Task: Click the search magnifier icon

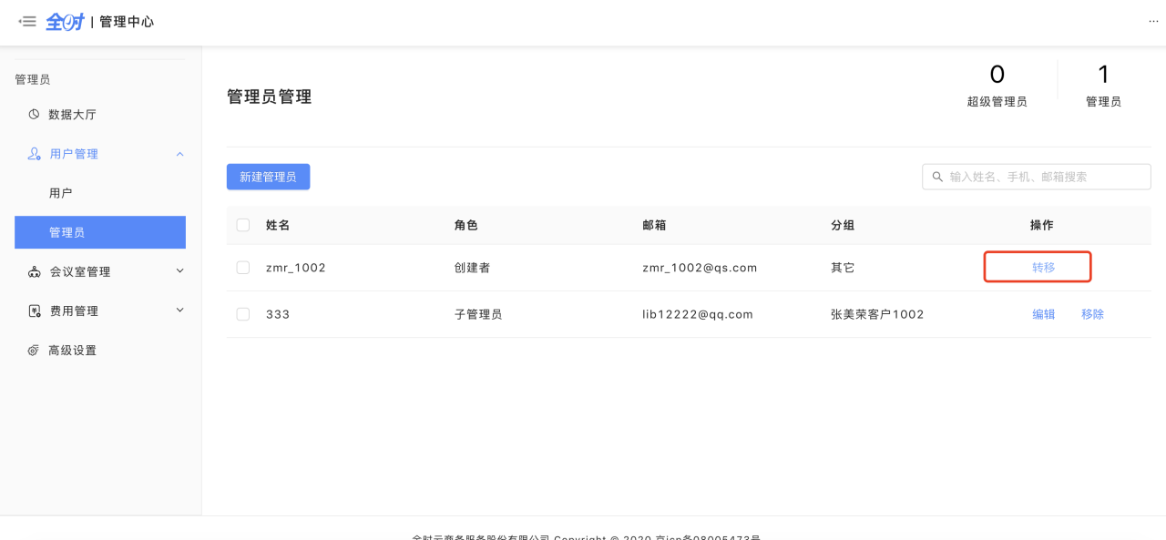Action: [938, 177]
